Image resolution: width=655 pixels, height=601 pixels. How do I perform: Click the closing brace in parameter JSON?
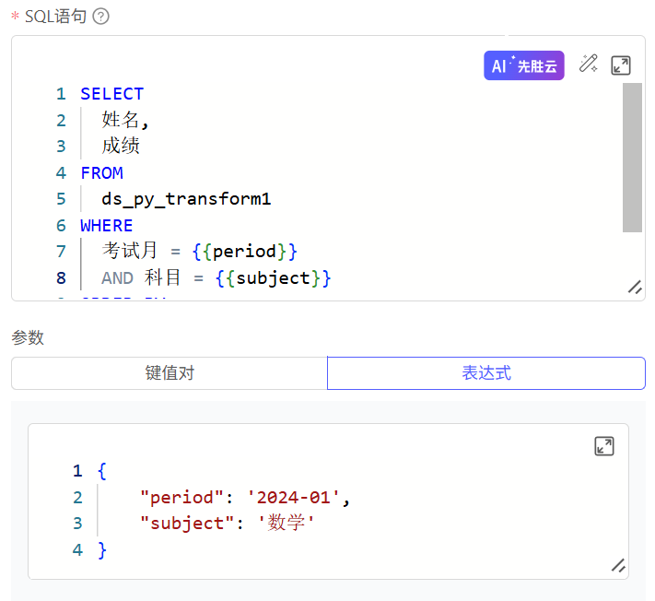[102, 550]
